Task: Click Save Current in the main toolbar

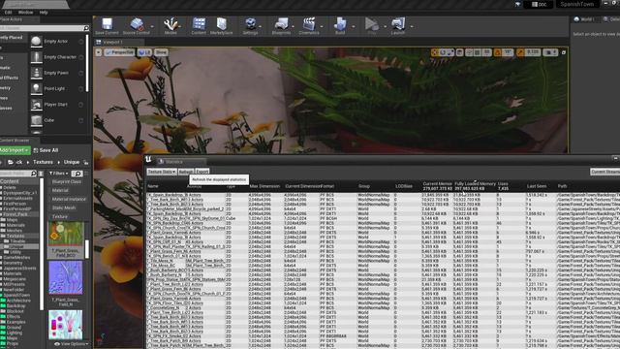Action: [107, 26]
